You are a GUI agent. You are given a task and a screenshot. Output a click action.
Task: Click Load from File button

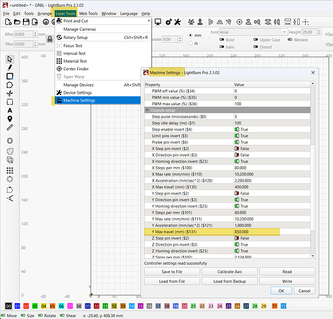click(172, 281)
